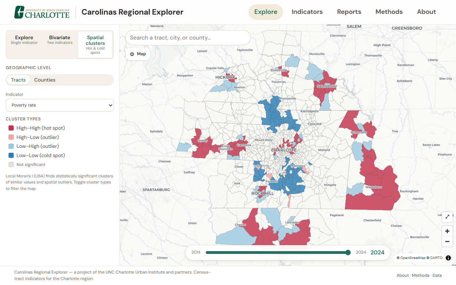Open the map attribution info icon
The width and height of the screenshot is (456, 285).
[448, 258]
